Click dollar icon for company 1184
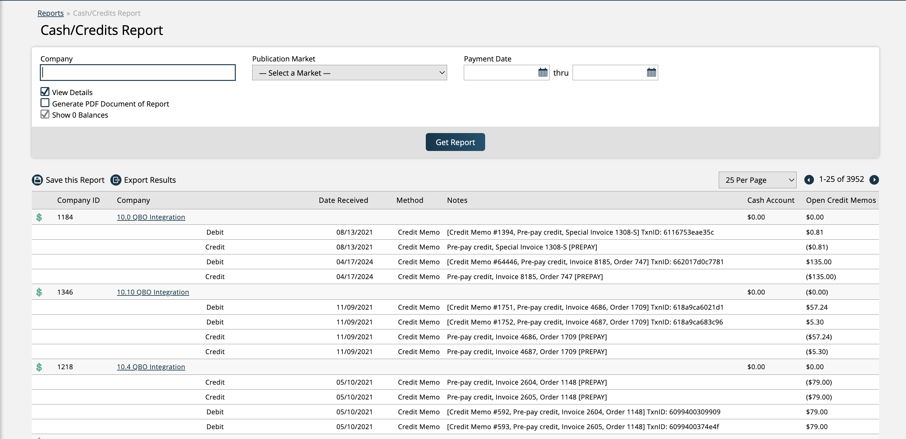The width and height of the screenshot is (906, 439). click(39, 217)
